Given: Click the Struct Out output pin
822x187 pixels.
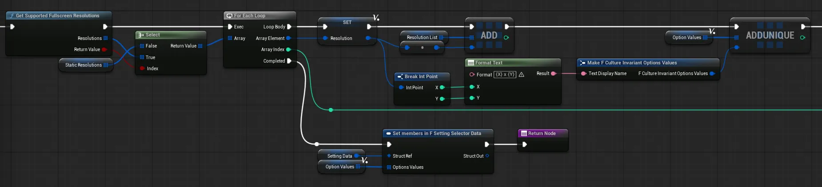Looking at the screenshot, I should 487,156.
